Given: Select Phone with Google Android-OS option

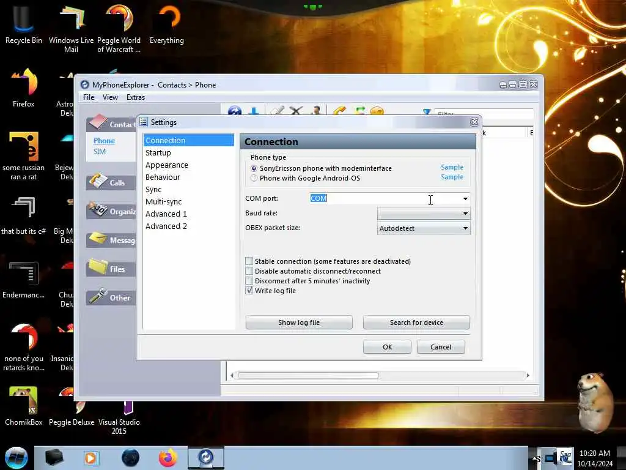Looking at the screenshot, I should point(254,178).
